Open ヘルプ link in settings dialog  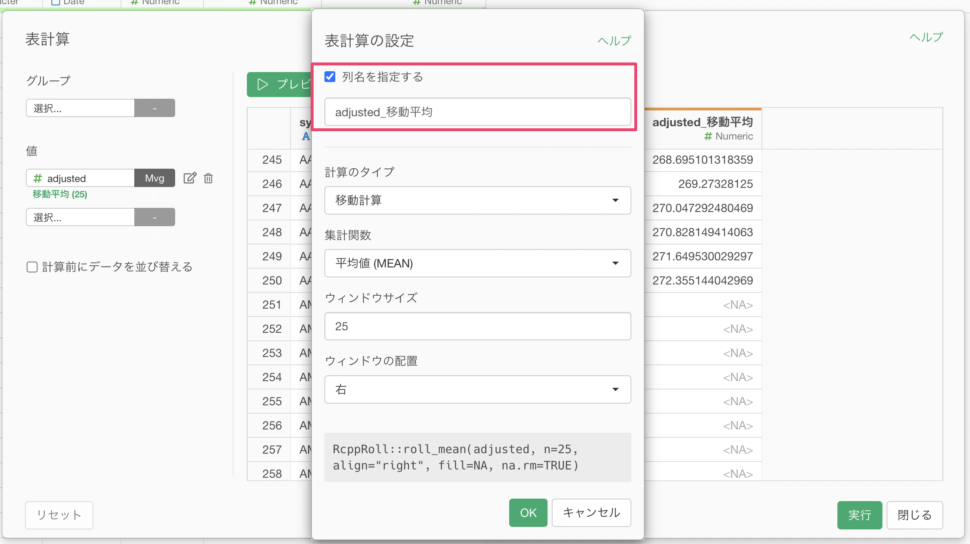point(614,41)
